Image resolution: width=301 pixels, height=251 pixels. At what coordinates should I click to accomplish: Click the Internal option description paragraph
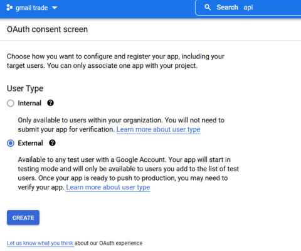[121, 125]
